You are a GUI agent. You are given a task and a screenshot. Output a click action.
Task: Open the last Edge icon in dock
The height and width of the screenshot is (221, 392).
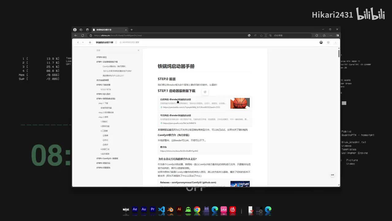[268, 210]
